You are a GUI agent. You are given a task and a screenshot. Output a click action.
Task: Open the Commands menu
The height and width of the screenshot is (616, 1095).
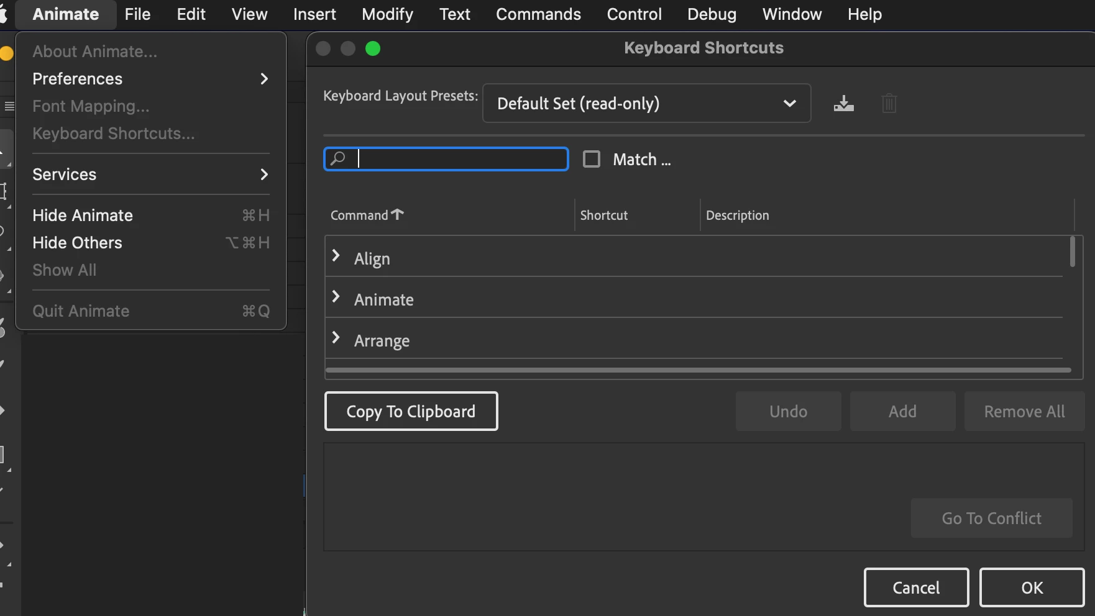538,14
